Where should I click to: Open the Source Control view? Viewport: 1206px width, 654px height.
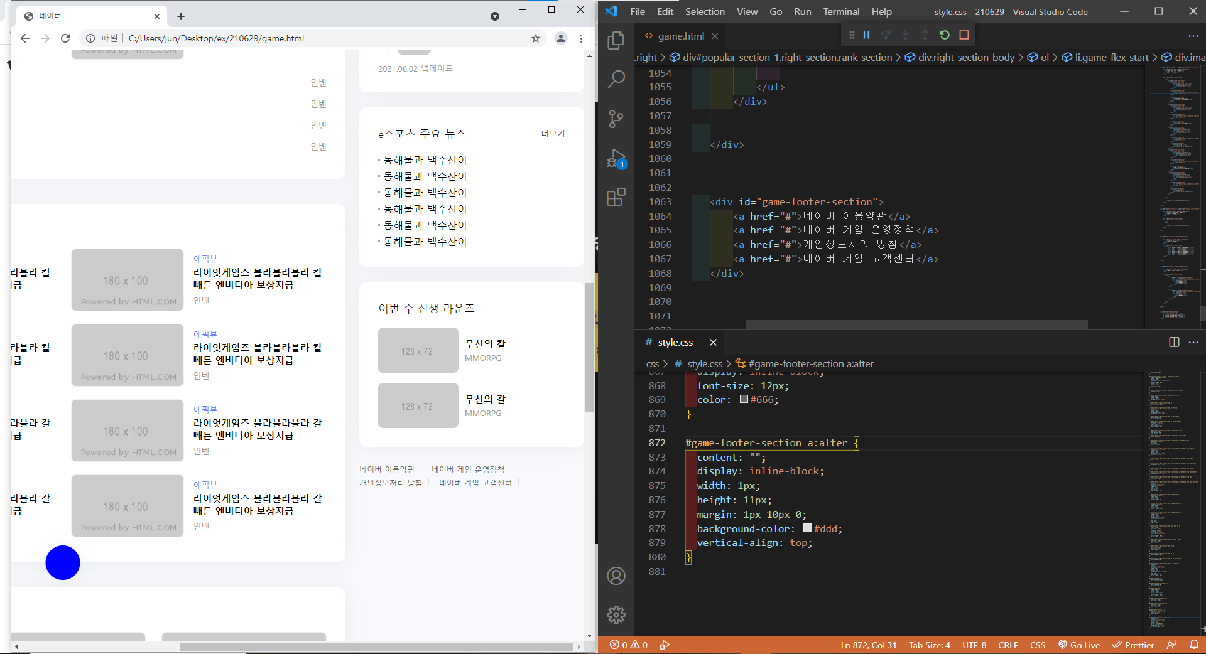click(616, 119)
